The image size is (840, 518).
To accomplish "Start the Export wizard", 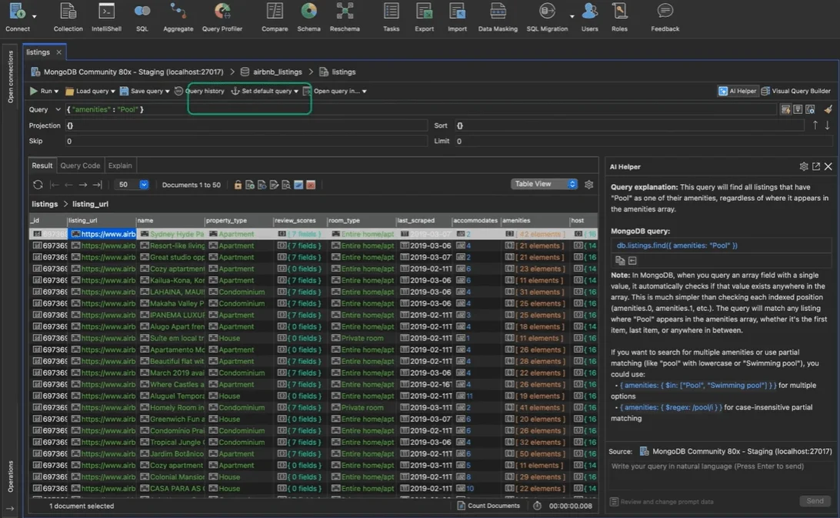I will 424,17.
